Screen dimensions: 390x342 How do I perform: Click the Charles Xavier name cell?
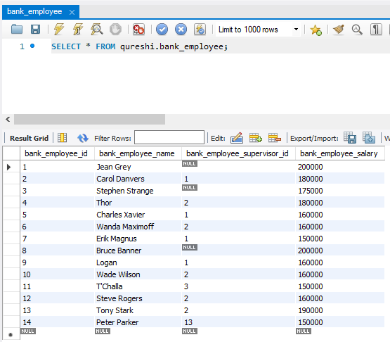(x=138, y=215)
